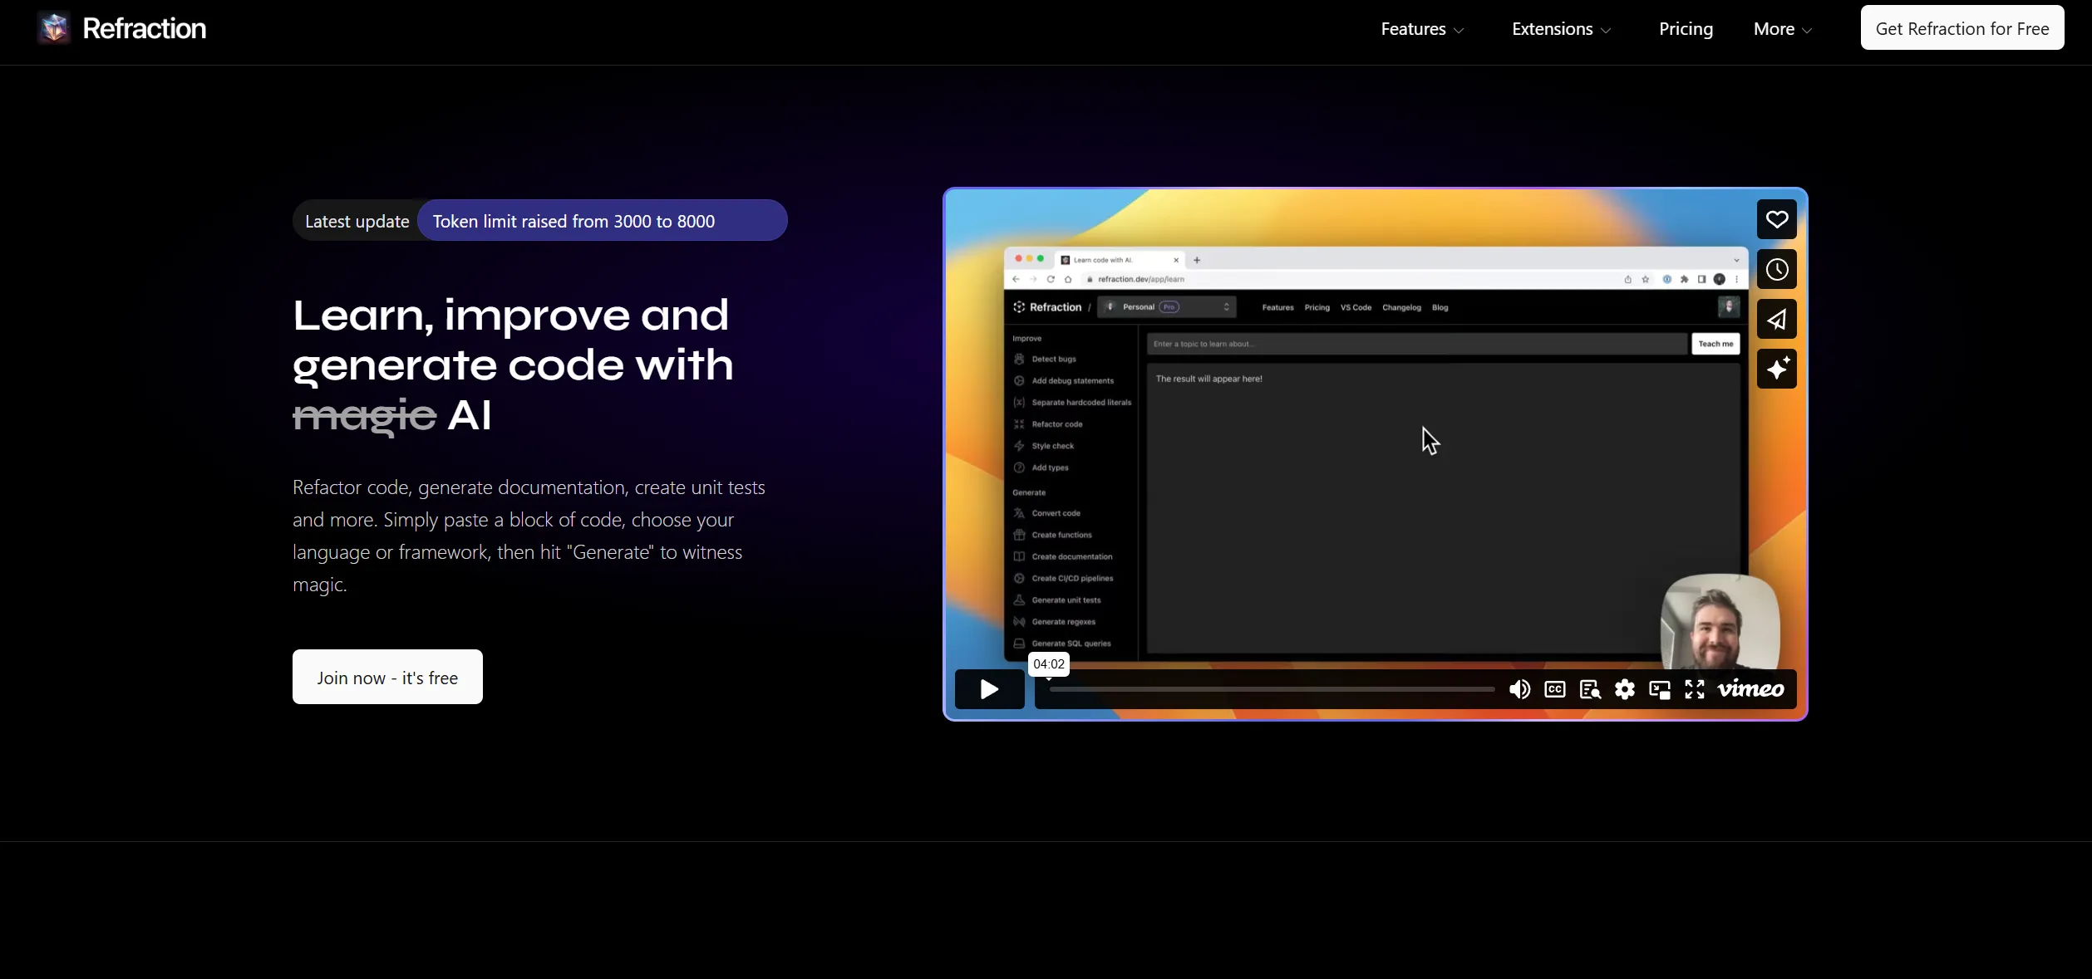Image resolution: width=2092 pixels, height=979 pixels.
Task: Go to the Pricing page
Action: pos(1686,29)
